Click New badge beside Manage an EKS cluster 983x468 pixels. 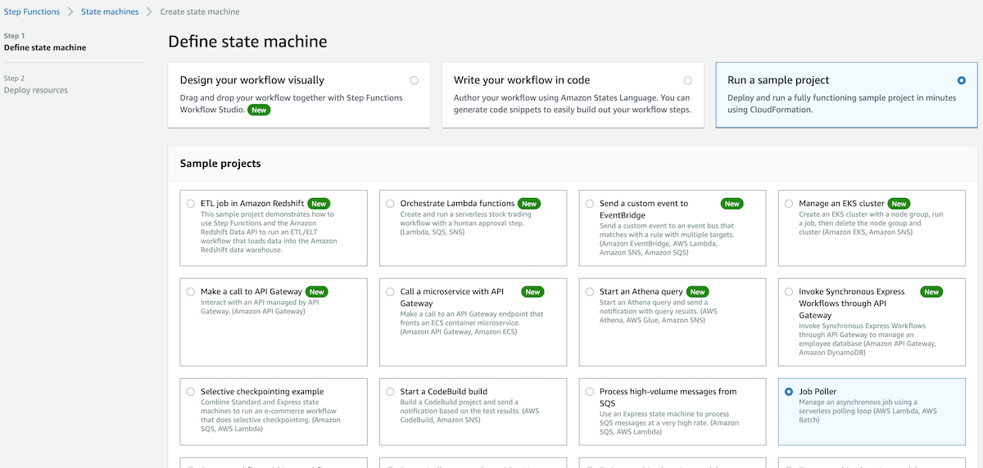coord(899,204)
